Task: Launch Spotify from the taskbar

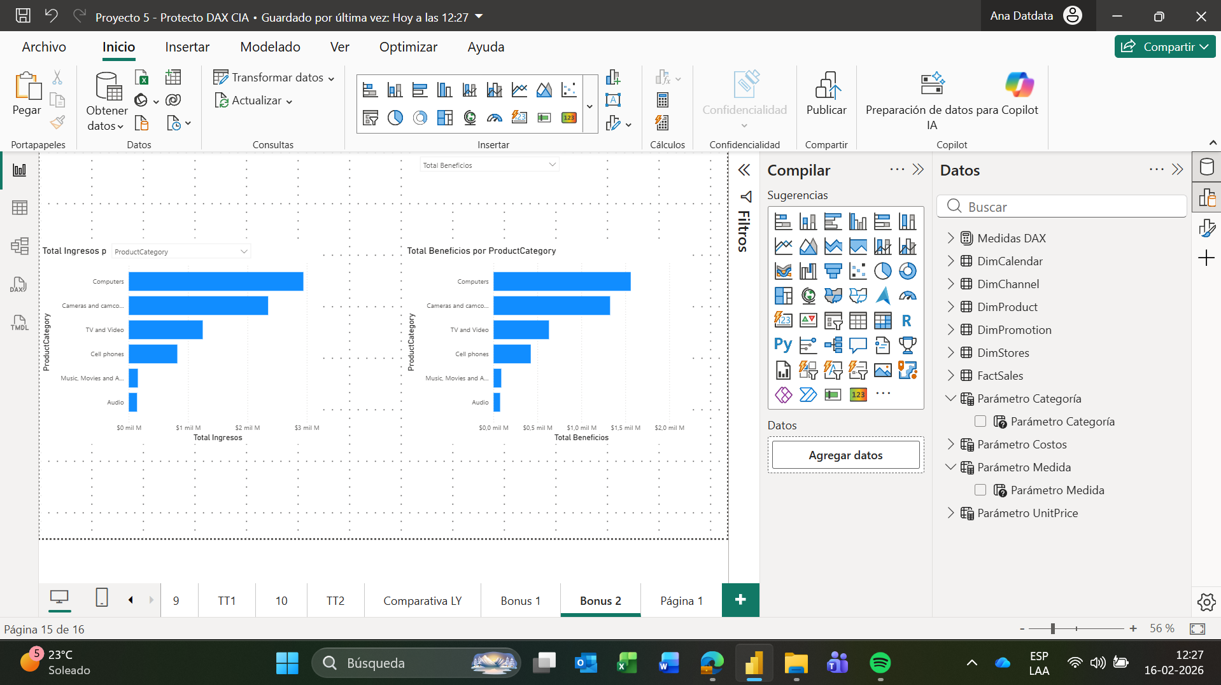Action: click(880, 663)
